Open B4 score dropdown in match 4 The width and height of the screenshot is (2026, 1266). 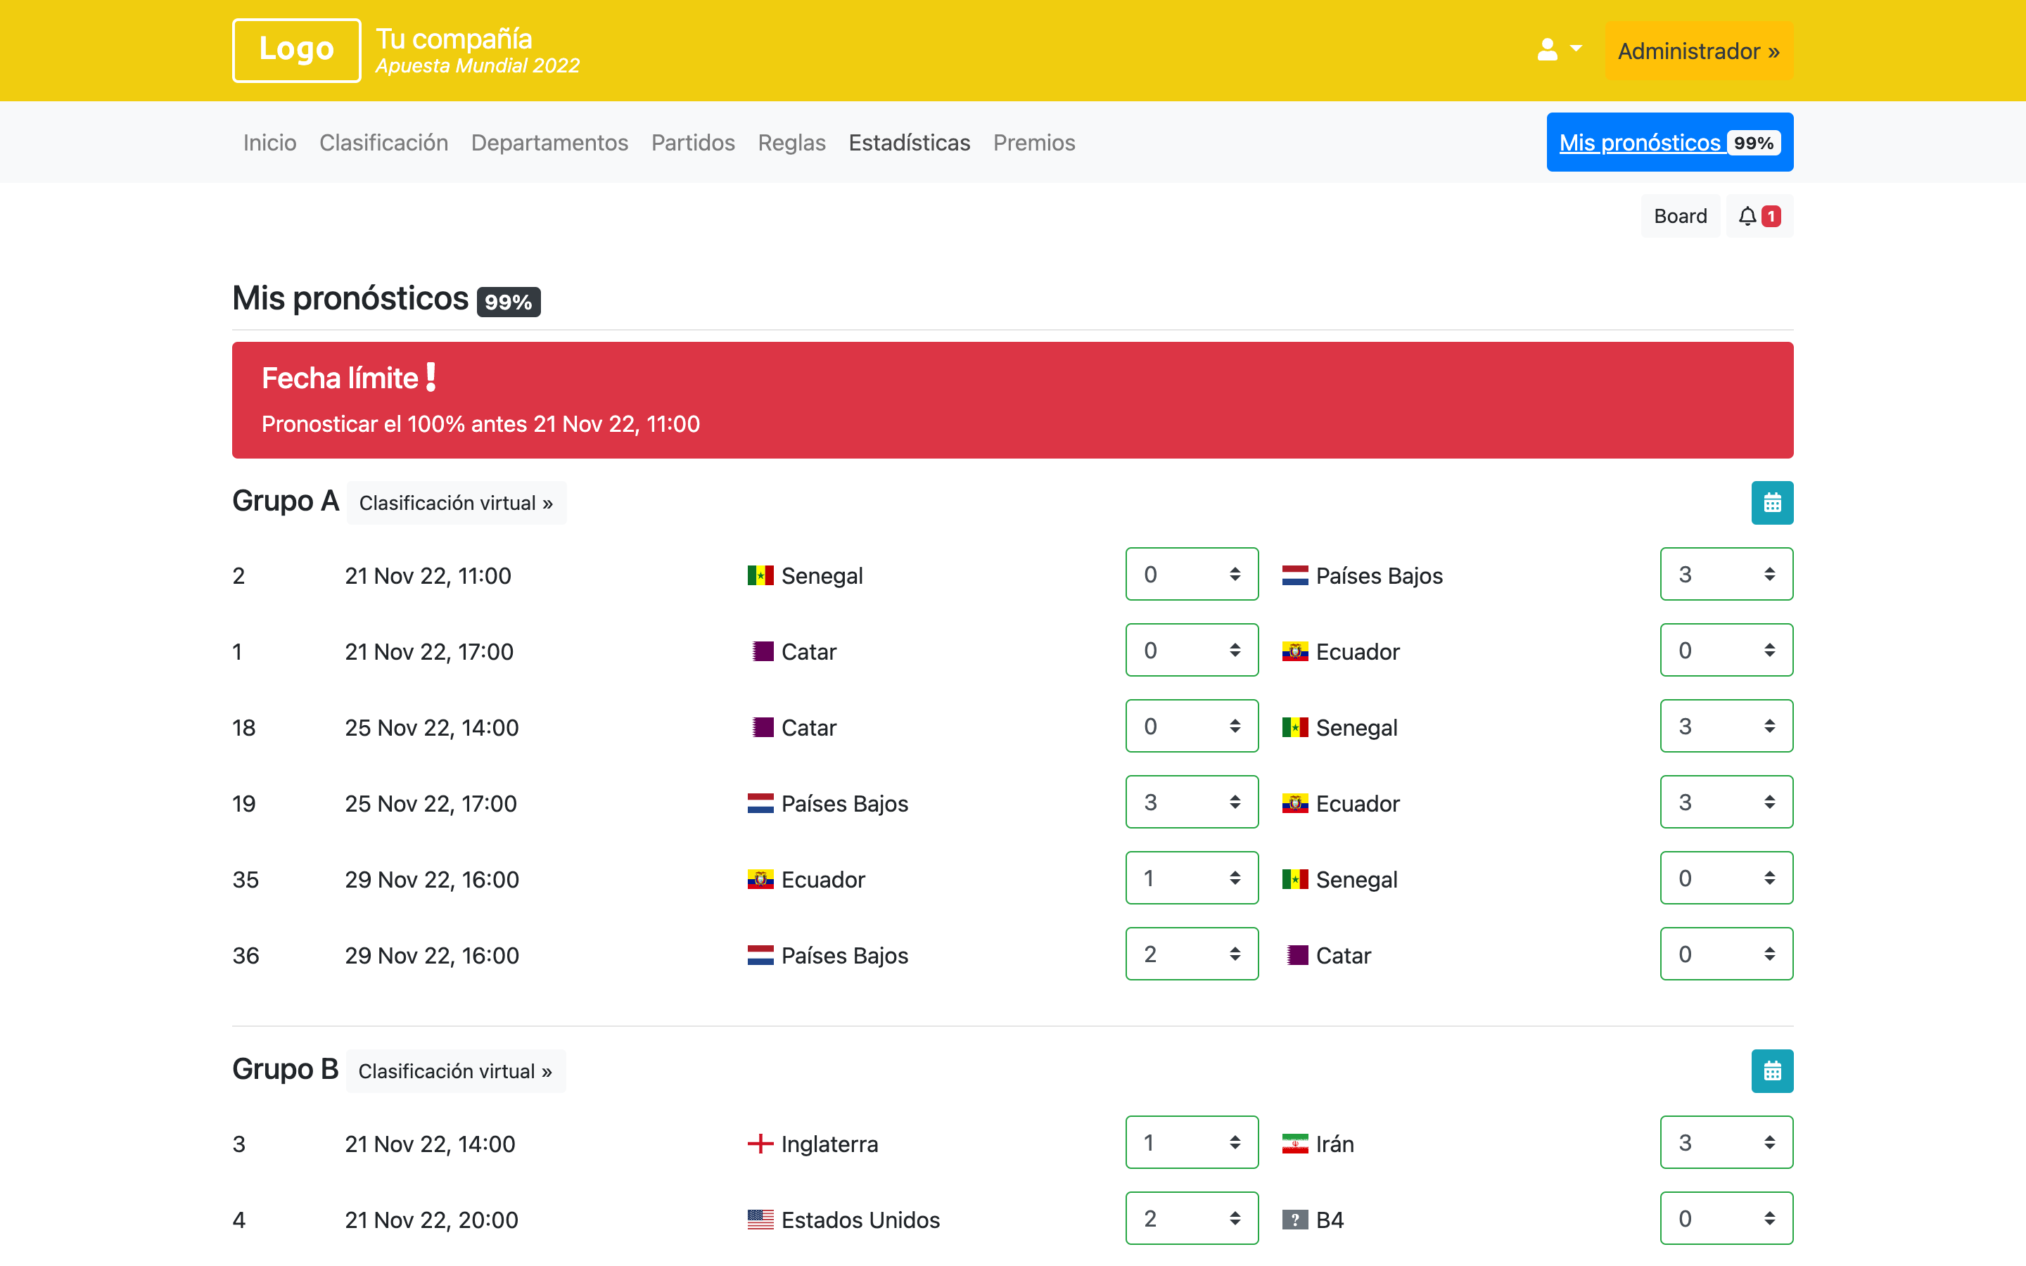tap(1726, 1218)
